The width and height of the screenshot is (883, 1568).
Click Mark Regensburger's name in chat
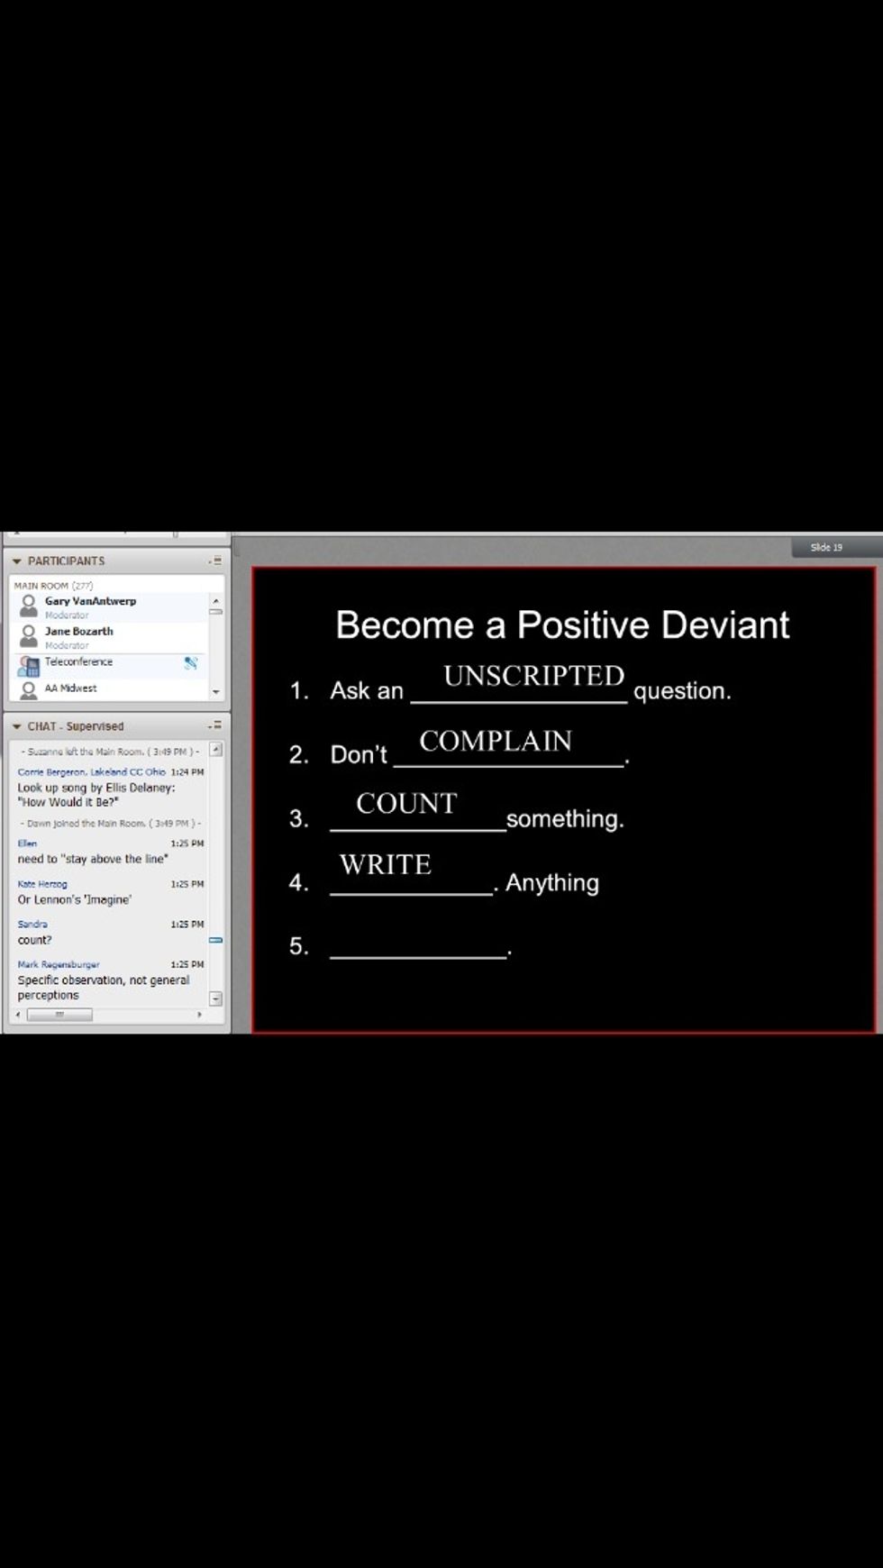coord(59,964)
